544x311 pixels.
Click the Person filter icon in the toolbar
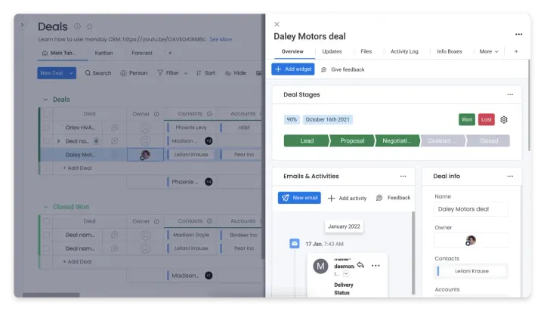(x=123, y=73)
